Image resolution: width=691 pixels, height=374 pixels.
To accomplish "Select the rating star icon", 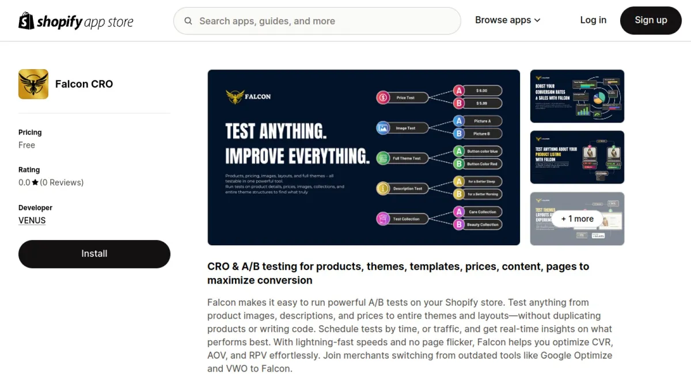I will pyautogui.click(x=35, y=182).
